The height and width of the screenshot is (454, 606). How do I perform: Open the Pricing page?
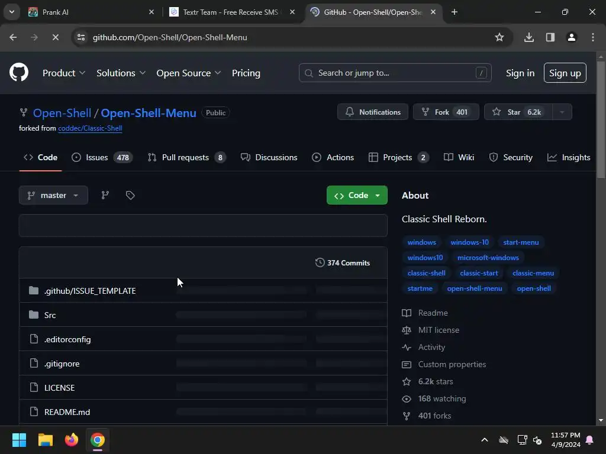coord(246,73)
